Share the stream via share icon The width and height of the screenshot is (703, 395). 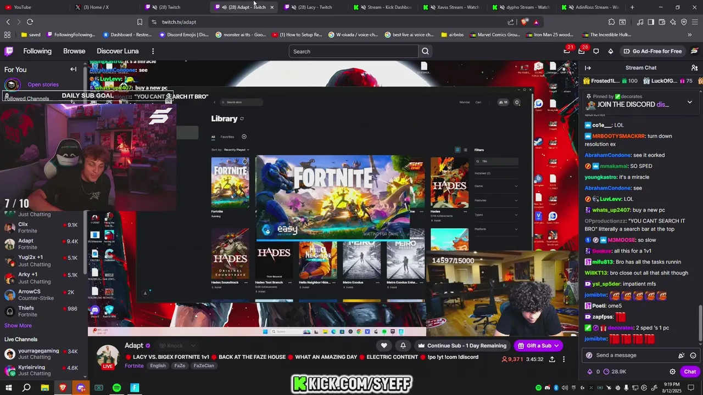(x=552, y=359)
